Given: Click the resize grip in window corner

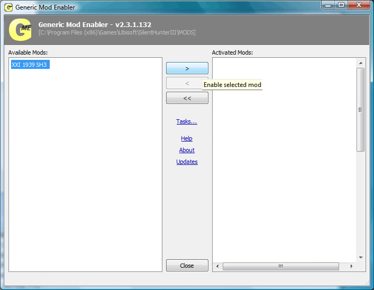Looking at the screenshot, I should [367, 283].
